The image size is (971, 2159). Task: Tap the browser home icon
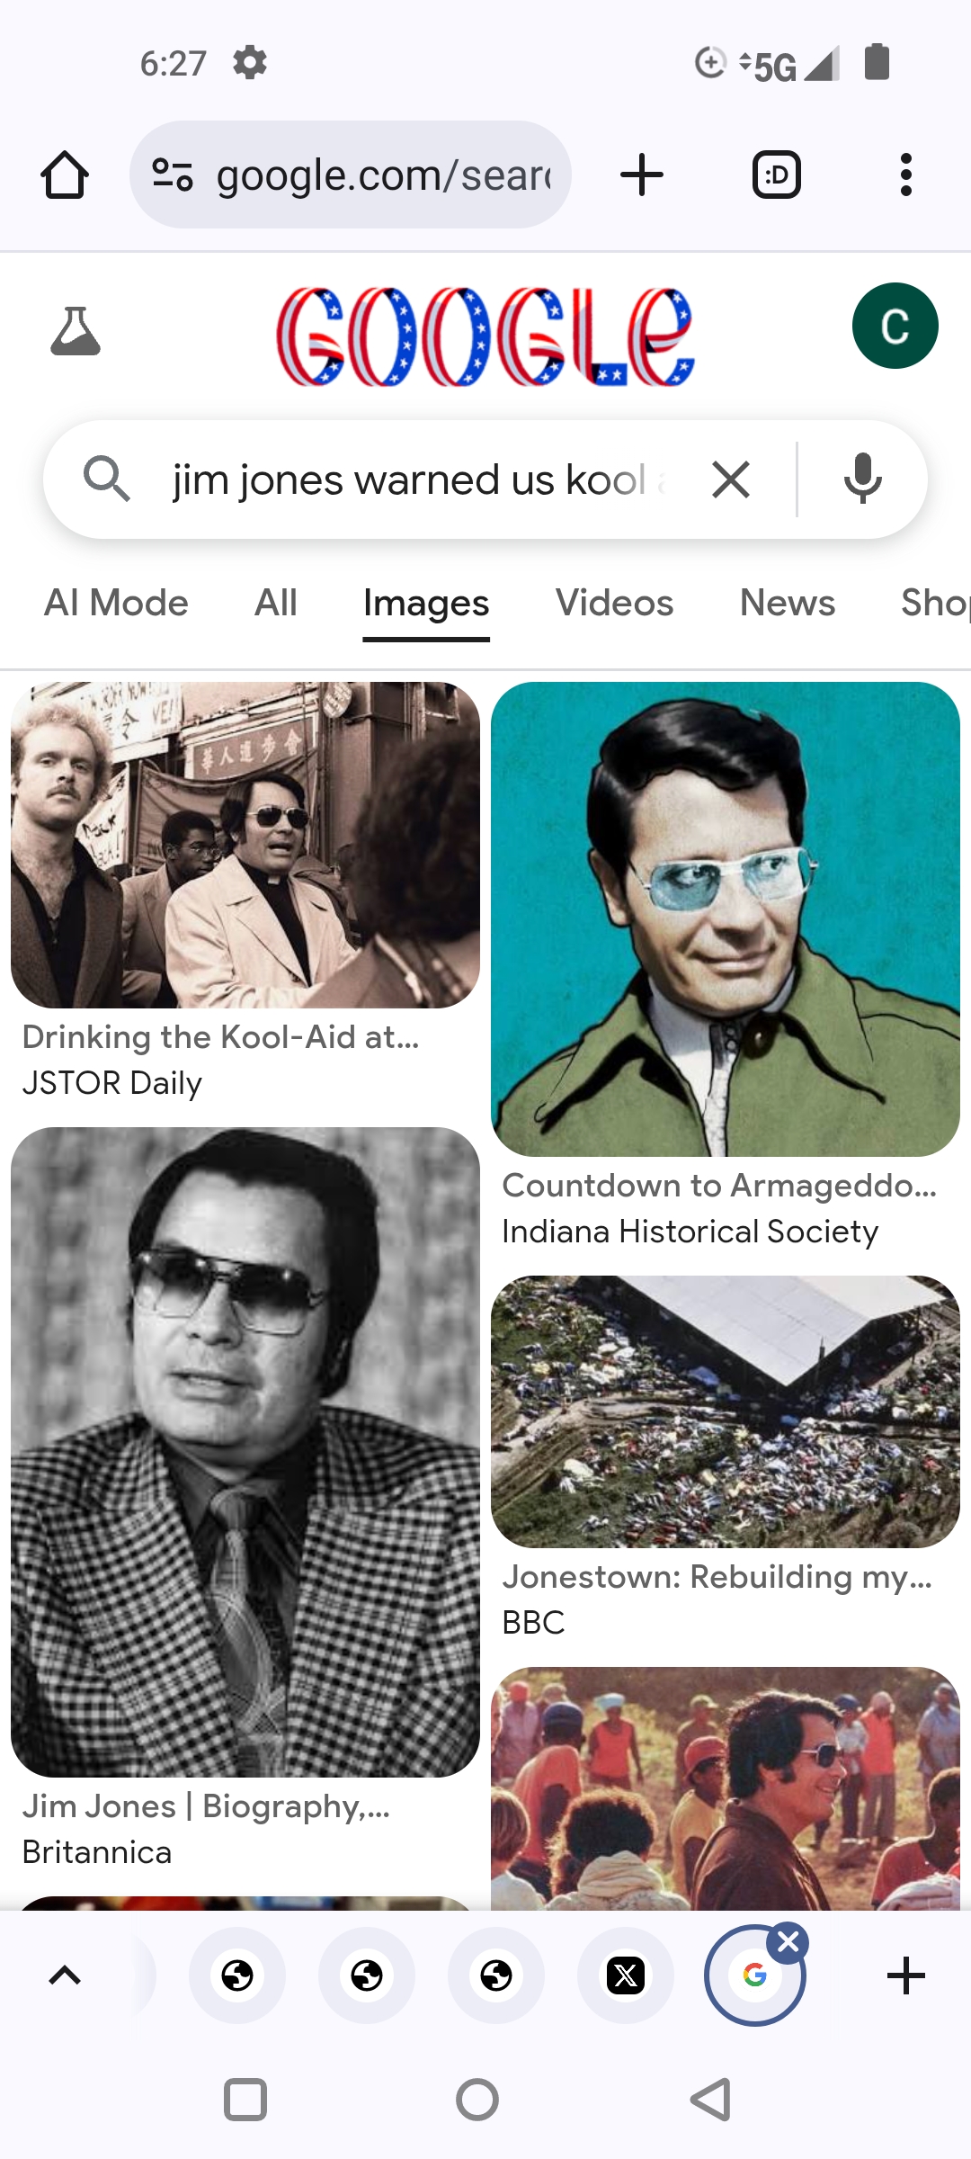click(x=65, y=175)
